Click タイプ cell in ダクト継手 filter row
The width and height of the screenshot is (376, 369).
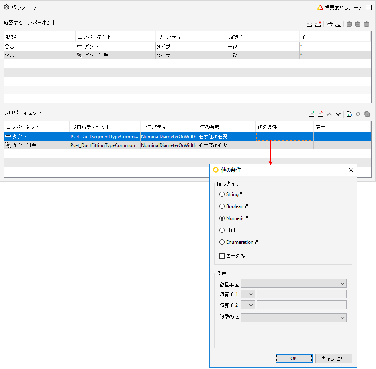click(x=191, y=55)
